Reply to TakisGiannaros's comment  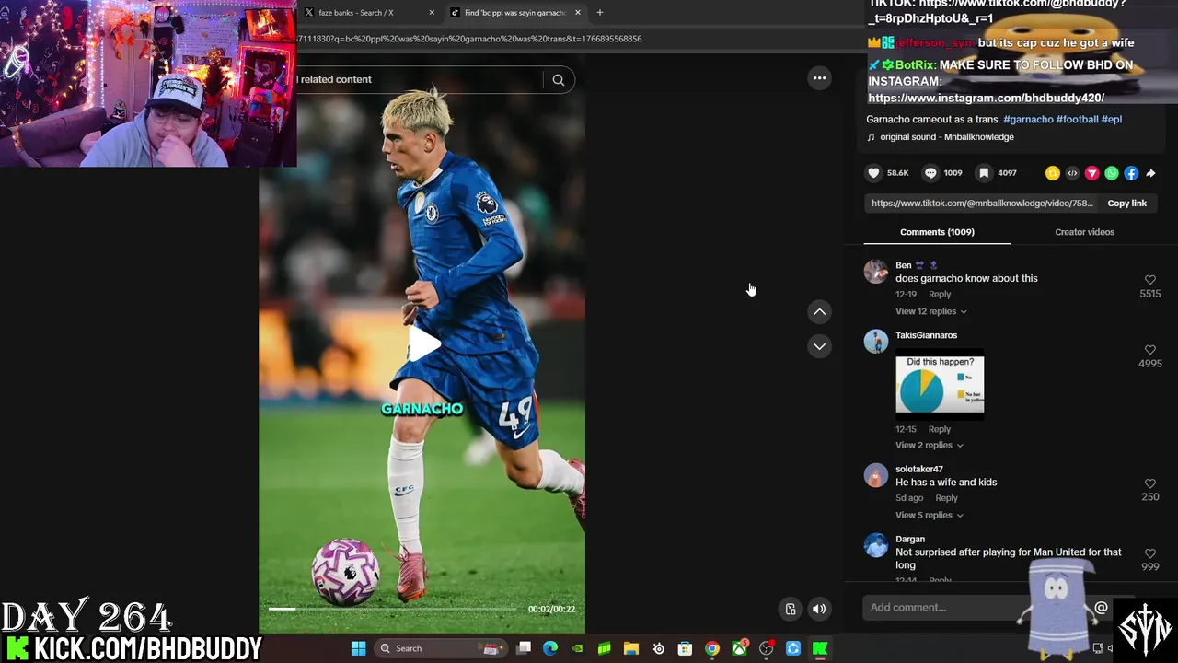click(940, 429)
